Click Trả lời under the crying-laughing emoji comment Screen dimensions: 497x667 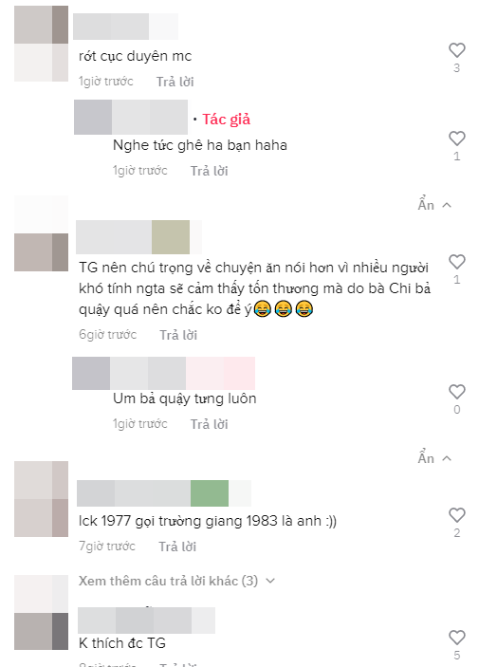[x=178, y=335]
